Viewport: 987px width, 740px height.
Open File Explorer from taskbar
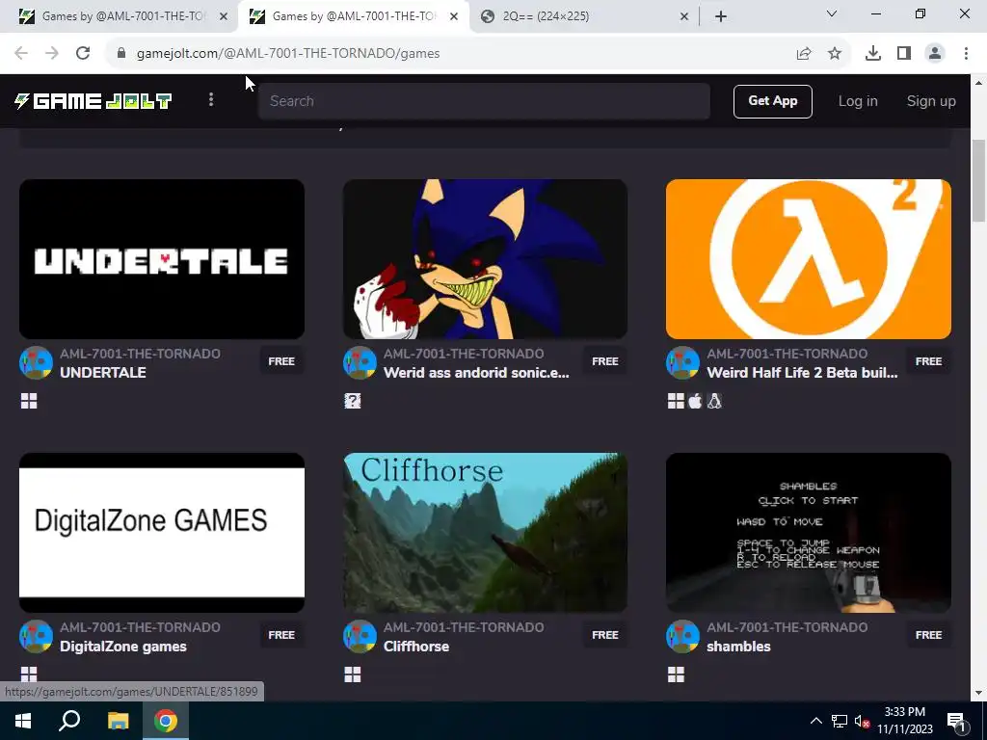118,721
